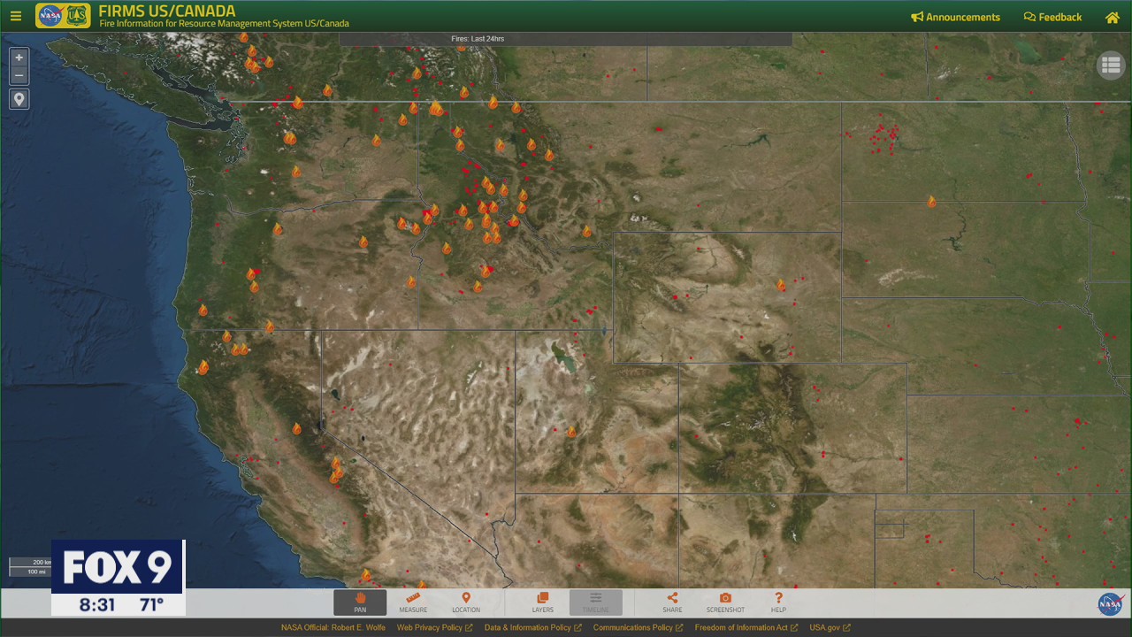Capture a map Screenshot
This screenshot has width=1132, height=637.
pos(725,602)
